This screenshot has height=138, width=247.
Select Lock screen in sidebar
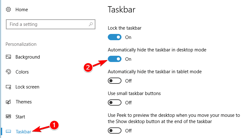(x=27, y=87)
